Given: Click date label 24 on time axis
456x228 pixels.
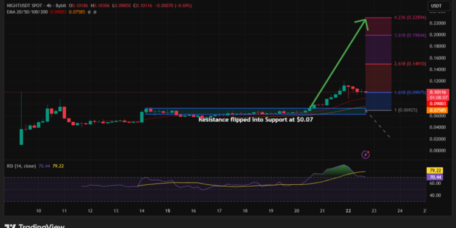Looking at the screenshot, I should [x=400, y=211].
